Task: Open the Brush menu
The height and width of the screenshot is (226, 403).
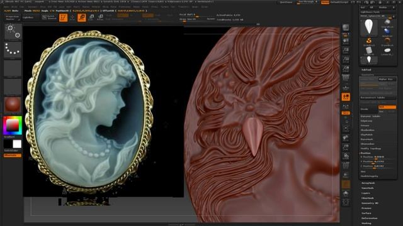Action: [14, 7]
